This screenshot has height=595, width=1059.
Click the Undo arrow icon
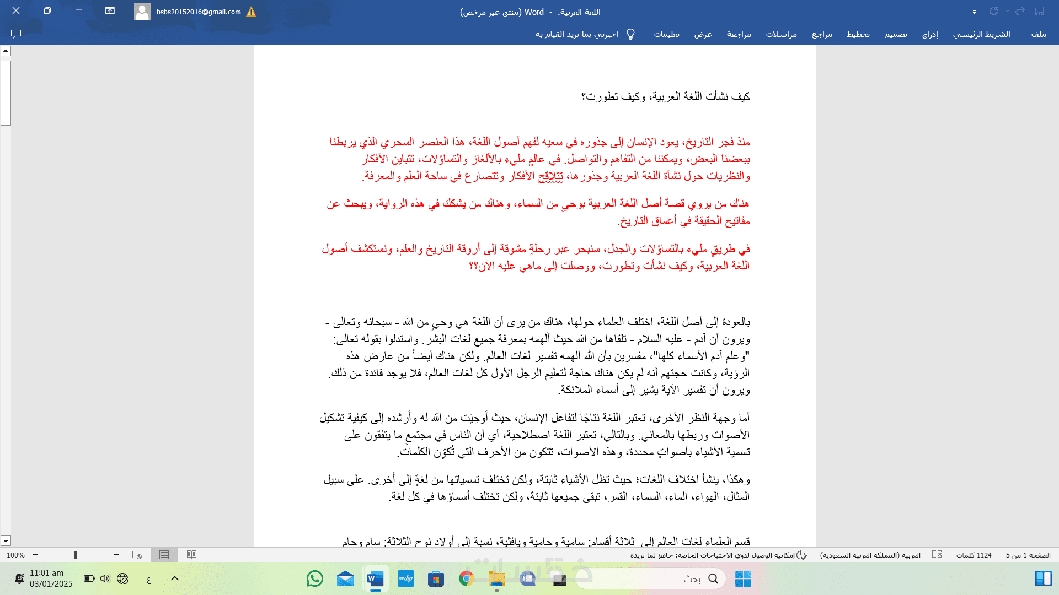1020,11
